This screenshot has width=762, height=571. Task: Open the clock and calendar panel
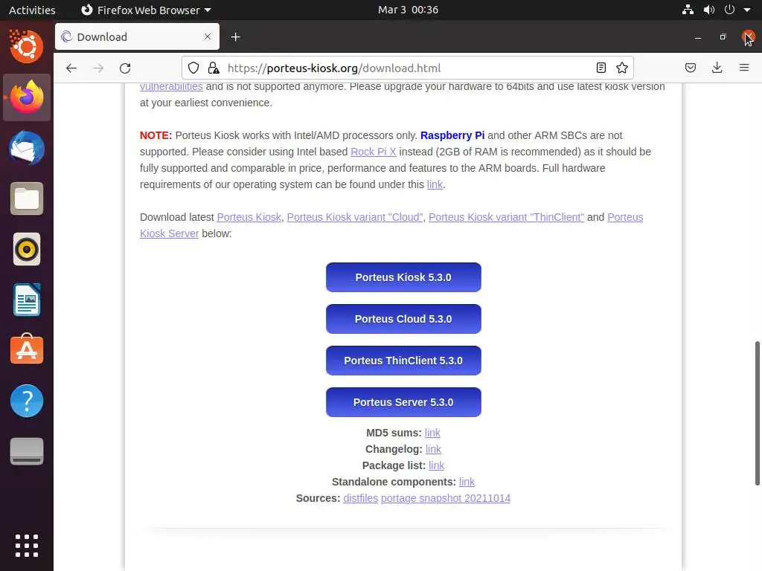coord(409,10)
